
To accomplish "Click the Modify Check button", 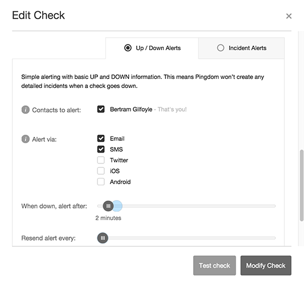I will (x=266, y=265).
